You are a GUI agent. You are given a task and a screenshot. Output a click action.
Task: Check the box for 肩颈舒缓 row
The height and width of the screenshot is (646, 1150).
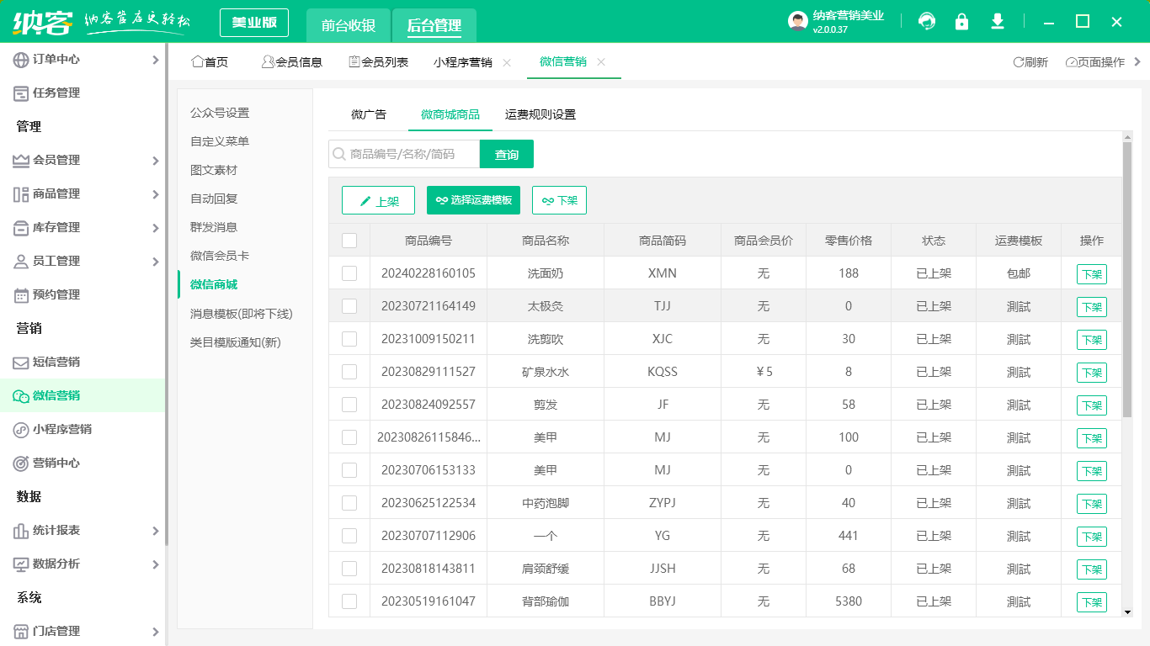(x=349, y=569)
